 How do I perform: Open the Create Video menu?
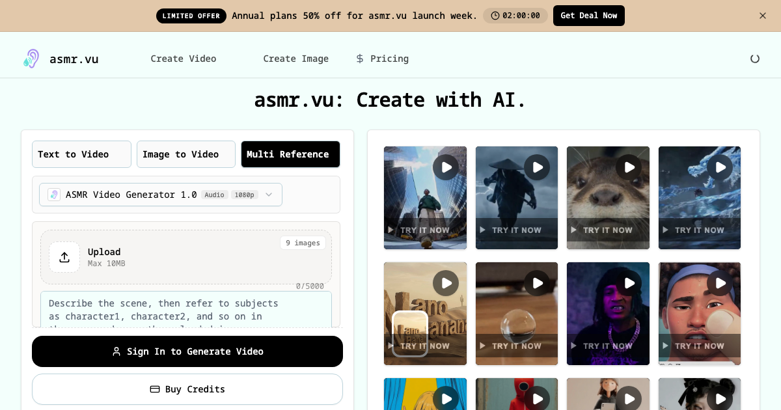coord(184,59)
